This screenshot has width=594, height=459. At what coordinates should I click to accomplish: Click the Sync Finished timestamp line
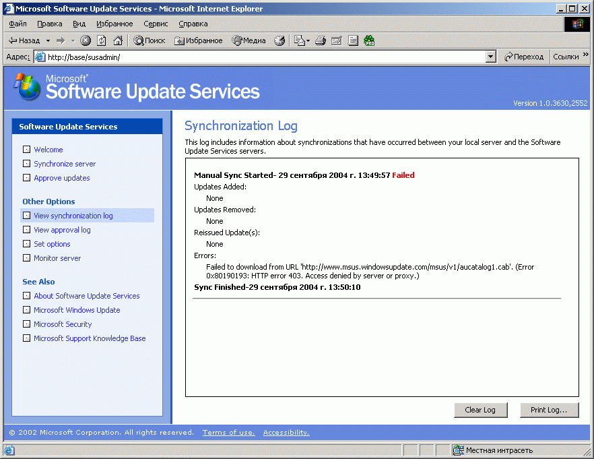[x=277, y=287]
